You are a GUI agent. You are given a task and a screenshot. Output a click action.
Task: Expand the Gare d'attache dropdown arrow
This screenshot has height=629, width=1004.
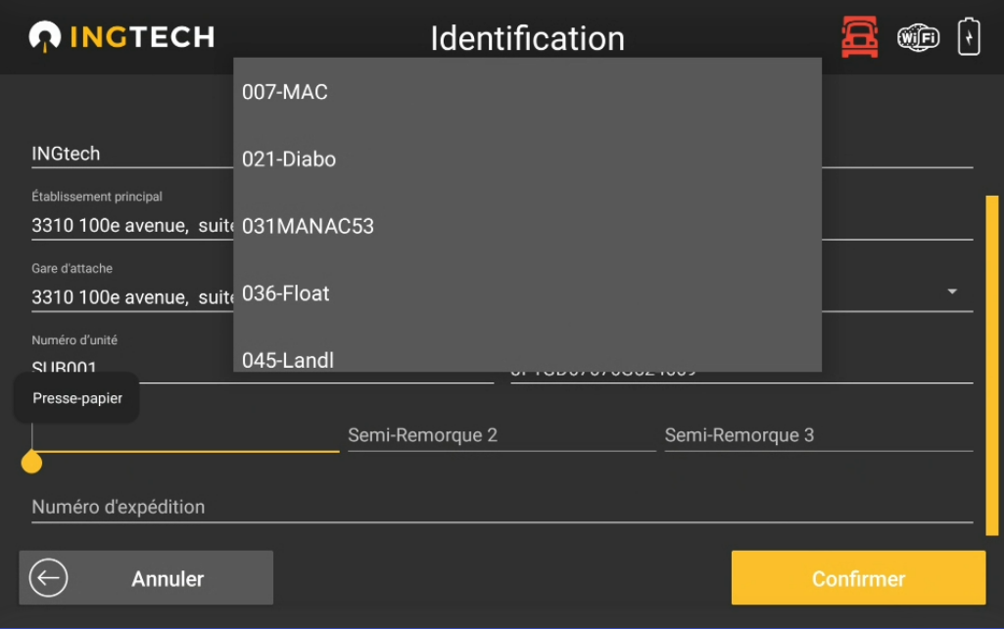click(951, 292)
